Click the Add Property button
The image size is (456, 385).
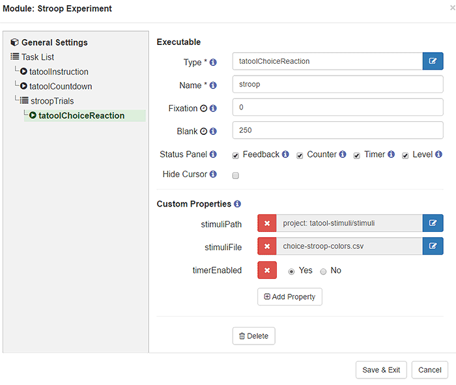coord(289,296)
